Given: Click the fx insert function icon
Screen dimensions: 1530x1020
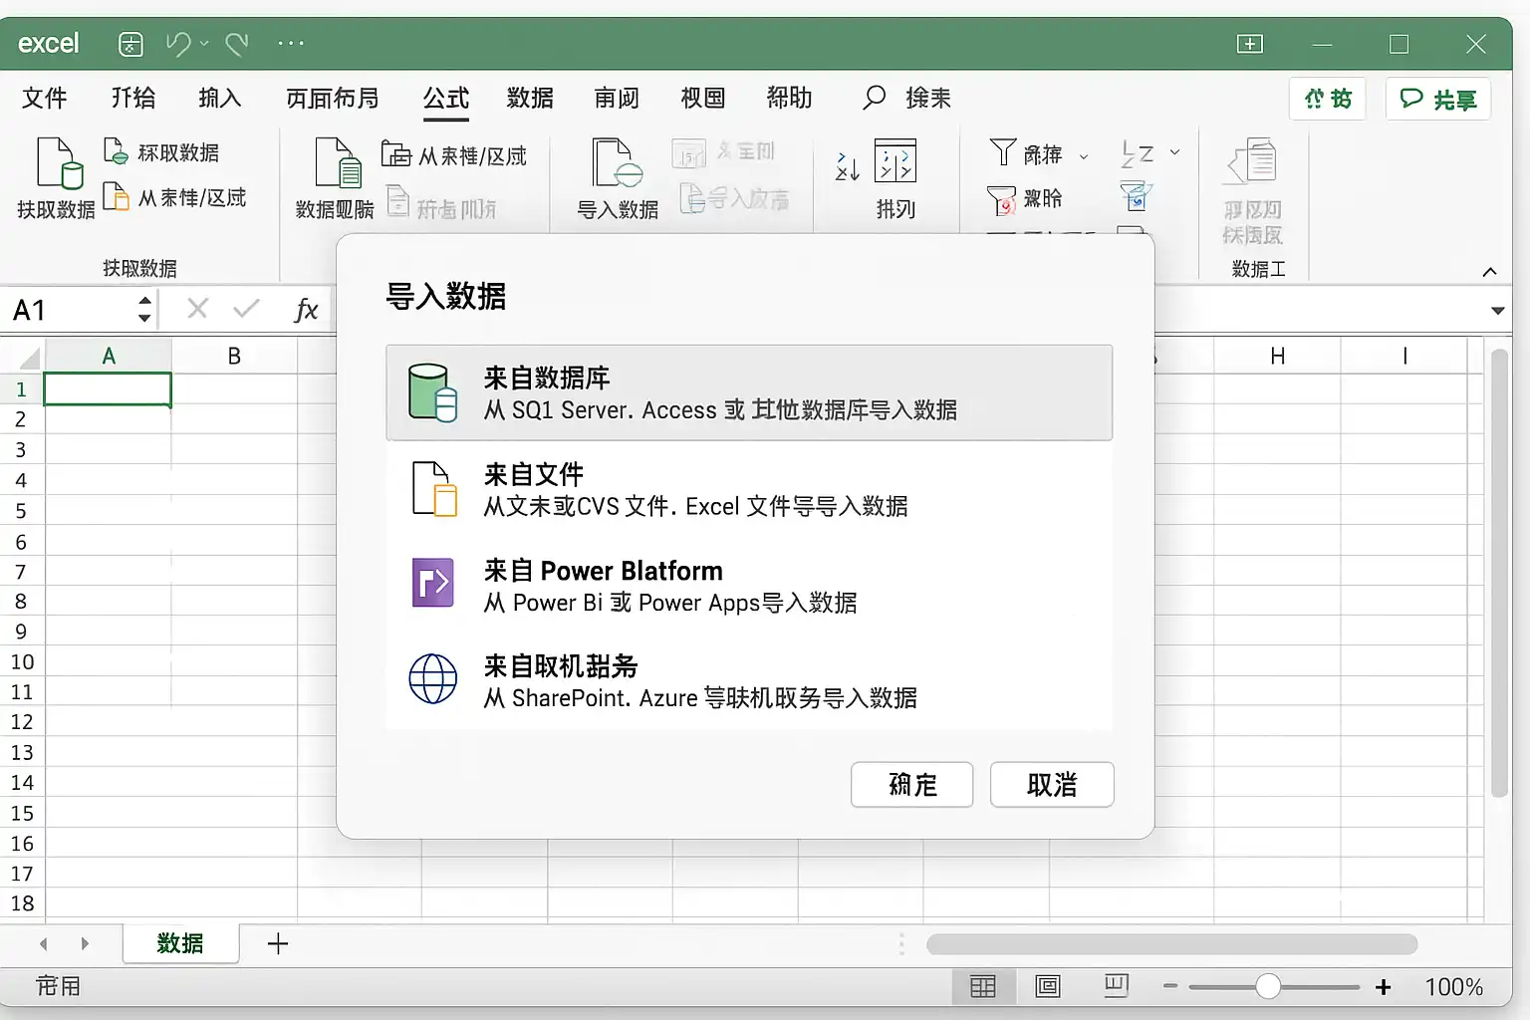Looking at the screenshot, I should point(306,310).
